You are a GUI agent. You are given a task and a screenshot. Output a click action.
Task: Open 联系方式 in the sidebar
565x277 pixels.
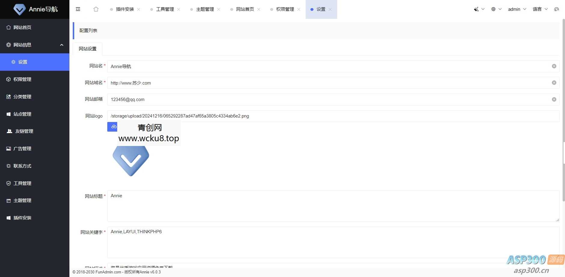coord(22,166)
